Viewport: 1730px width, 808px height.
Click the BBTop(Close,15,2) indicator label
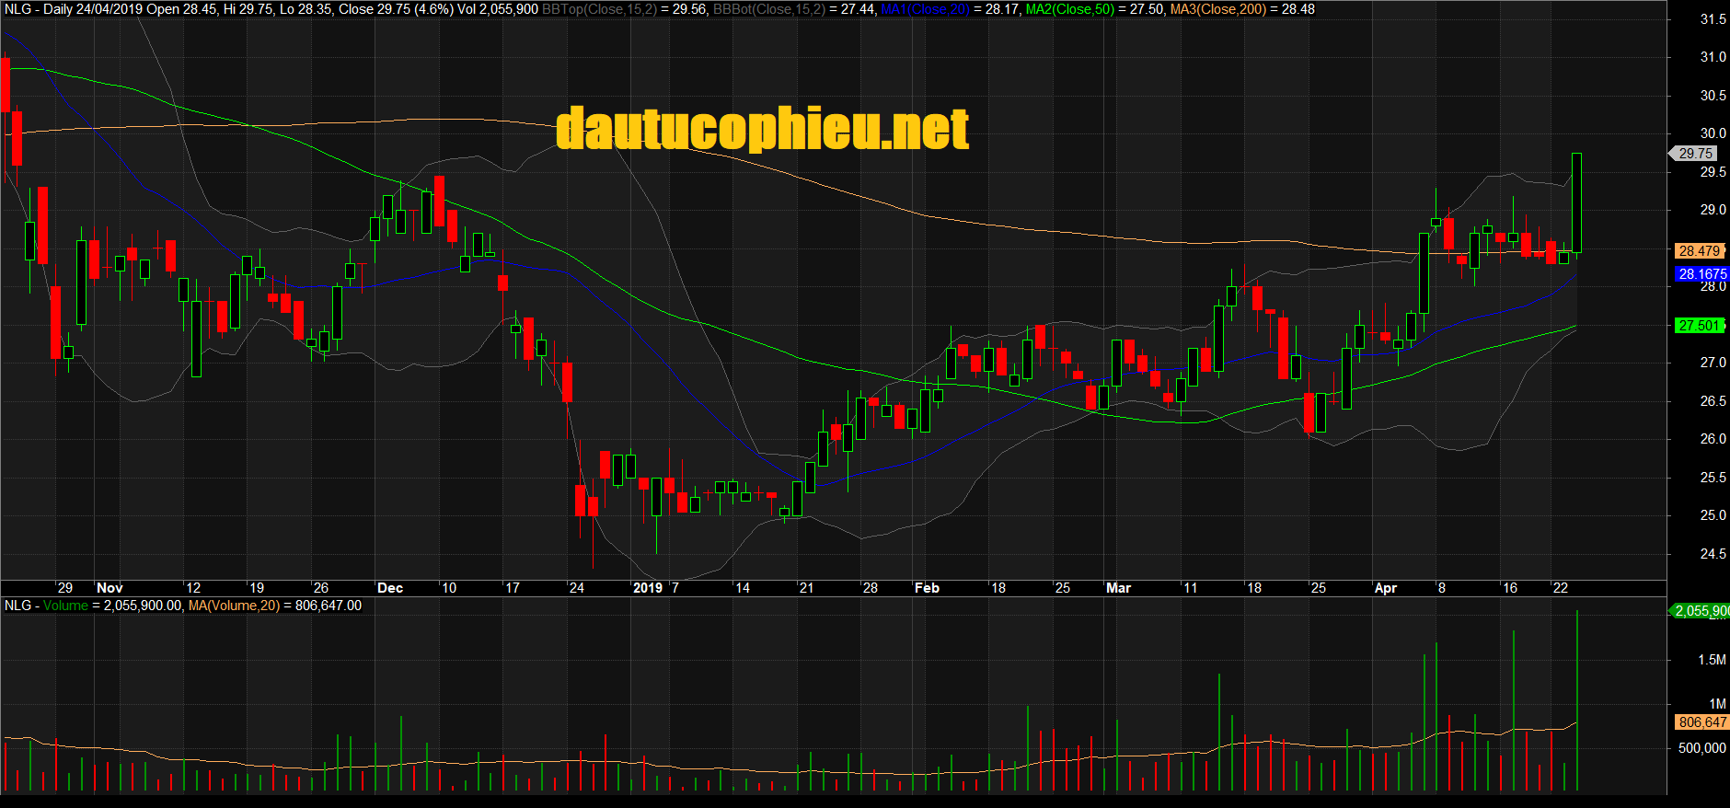[x=600, y=9]
